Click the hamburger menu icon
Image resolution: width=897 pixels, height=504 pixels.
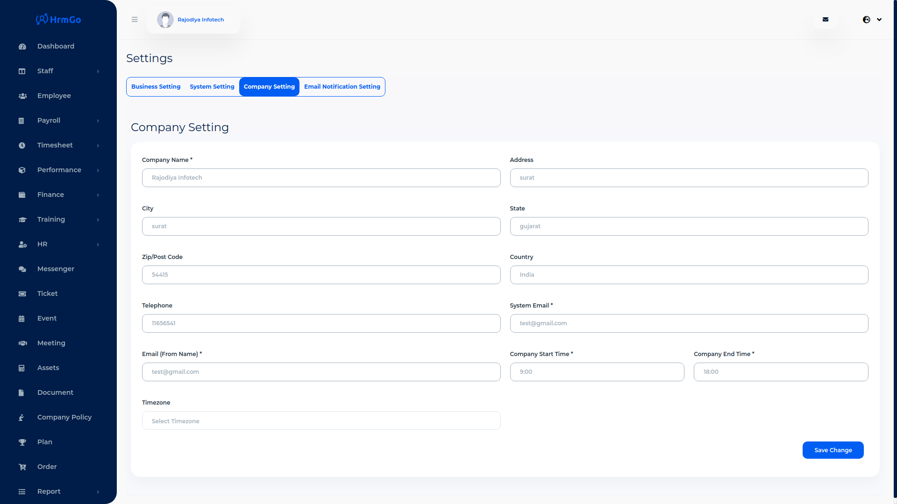tap(135, 20)
